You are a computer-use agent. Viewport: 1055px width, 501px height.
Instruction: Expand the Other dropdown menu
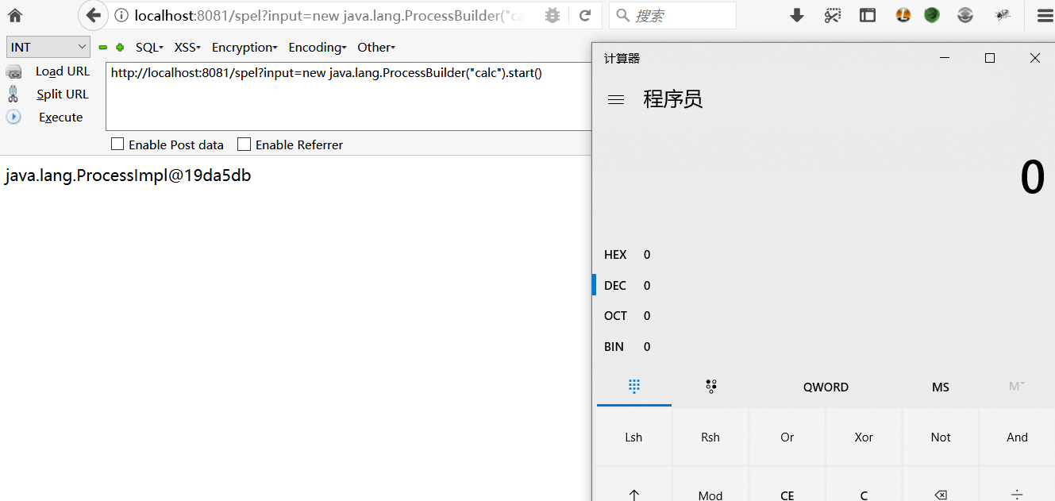pyautogui.click(x=376, y=48)
